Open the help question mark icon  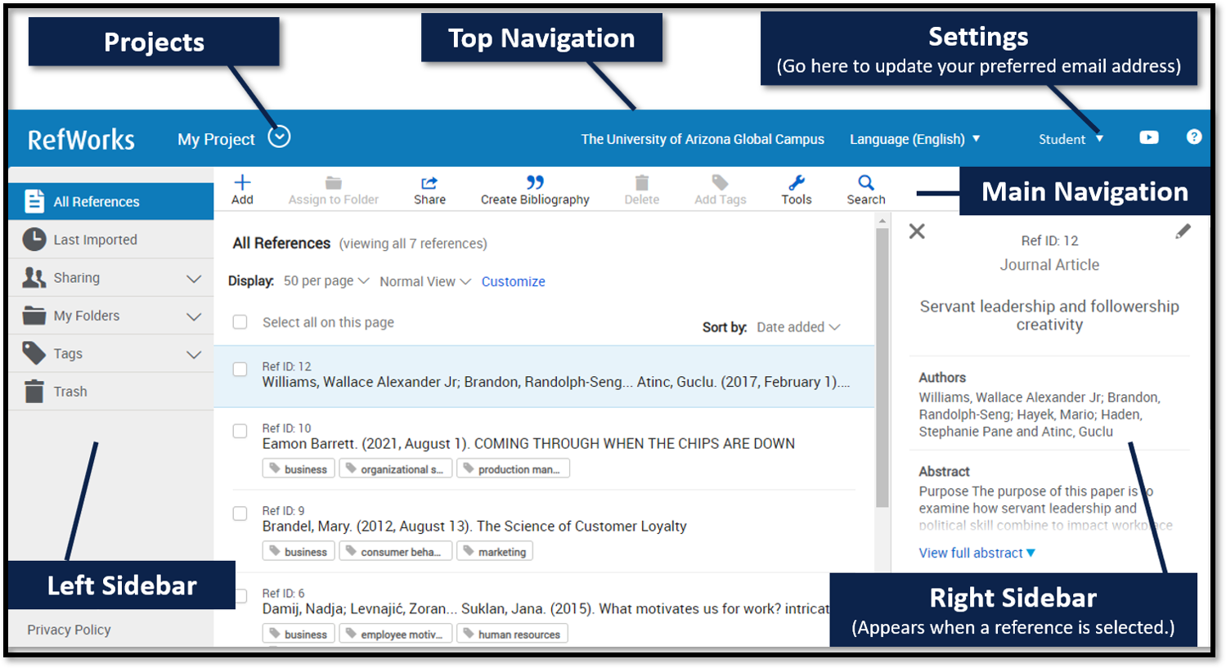coord(1194,137)
